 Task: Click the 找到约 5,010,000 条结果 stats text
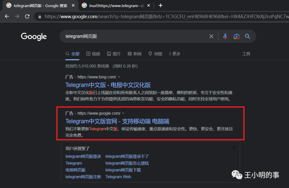click(x=87, y=66)
